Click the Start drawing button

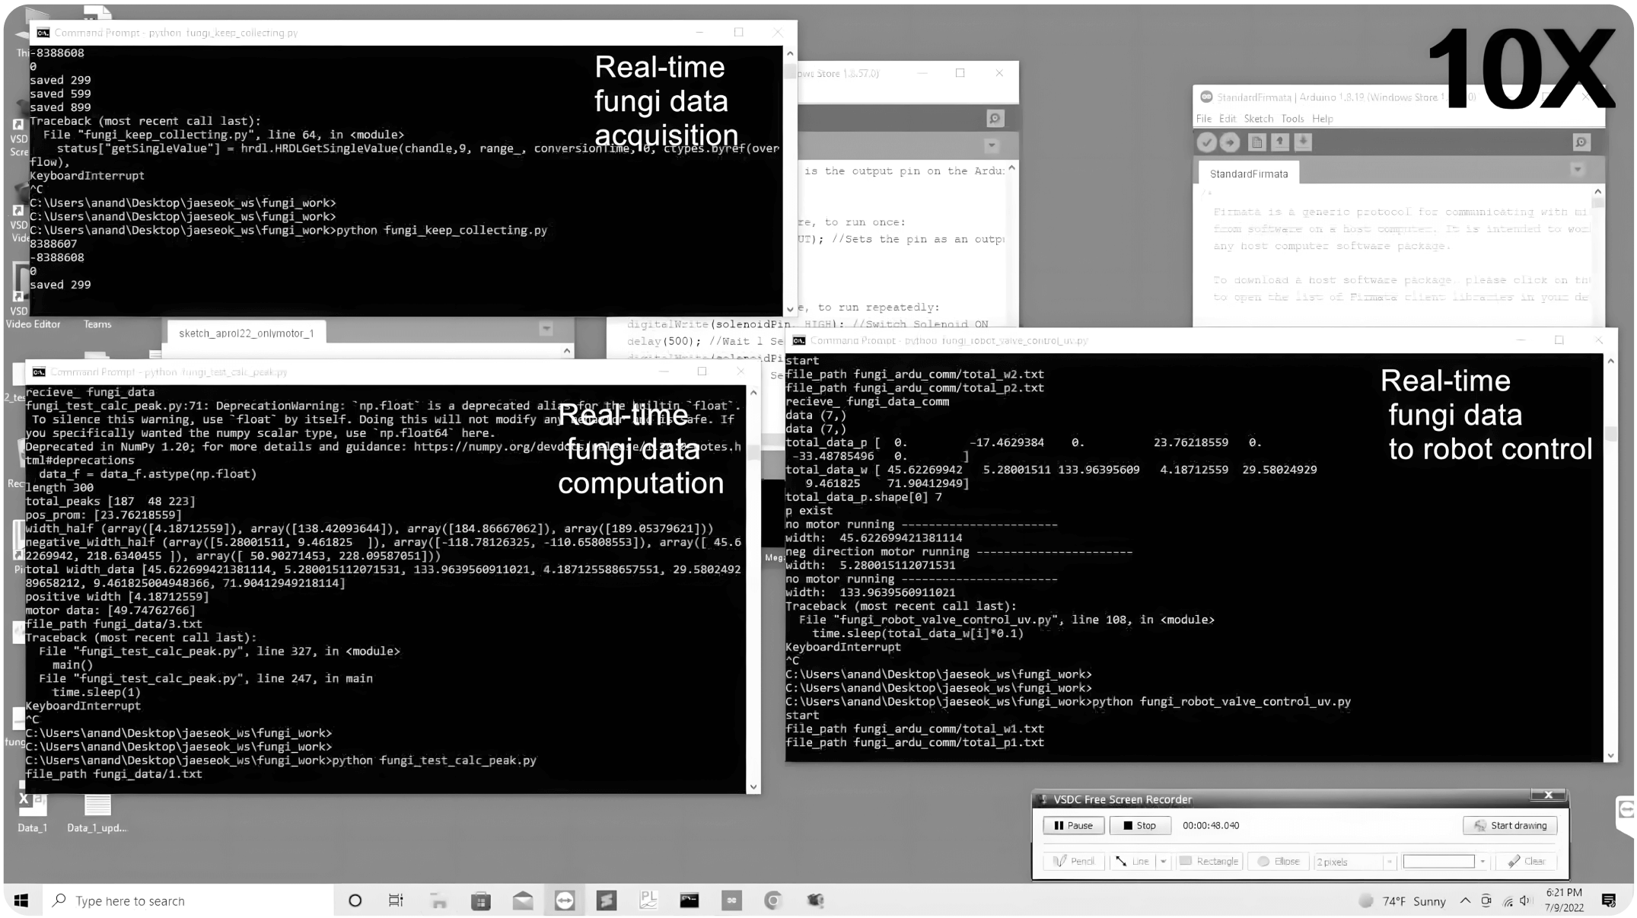coord(1510,825)
